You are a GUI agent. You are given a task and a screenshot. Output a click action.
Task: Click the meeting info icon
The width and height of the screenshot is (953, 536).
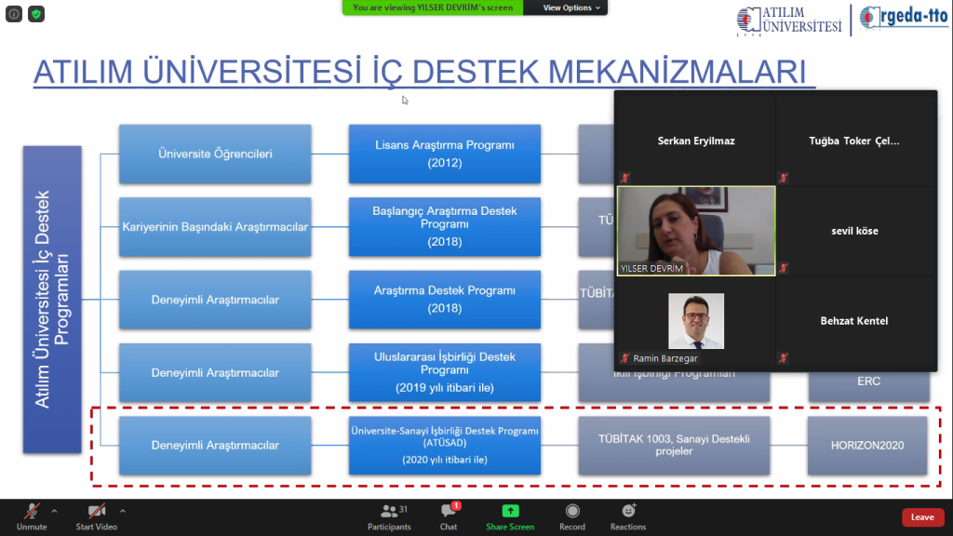pyautogui.click(x=15, y=14)
